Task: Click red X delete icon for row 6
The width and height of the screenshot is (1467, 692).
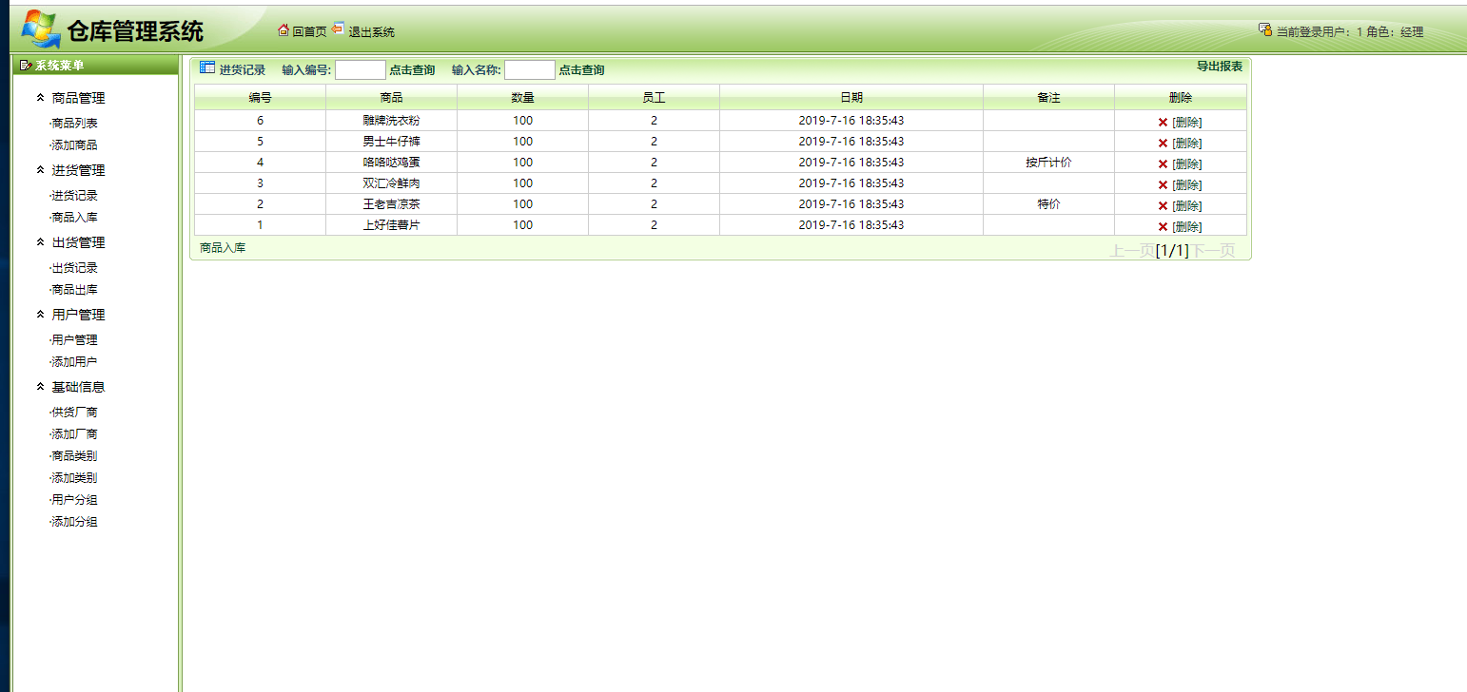Action: [1163, 123]
